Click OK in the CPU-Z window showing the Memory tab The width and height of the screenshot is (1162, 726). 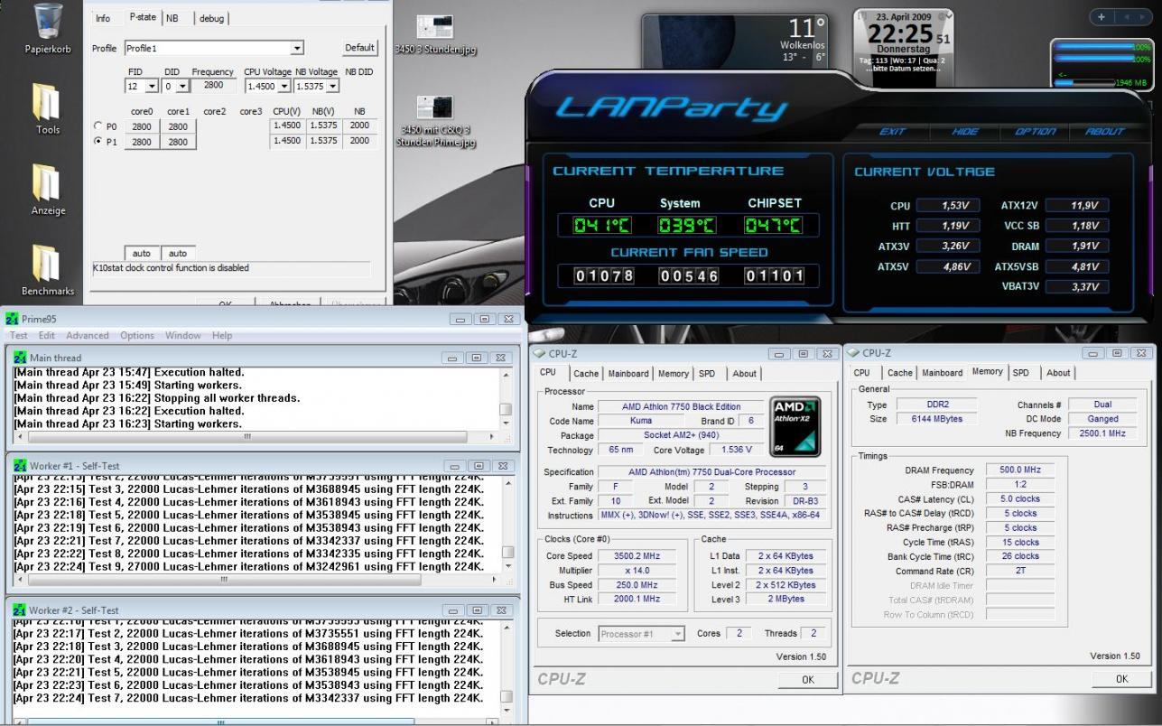point(1121,679)
